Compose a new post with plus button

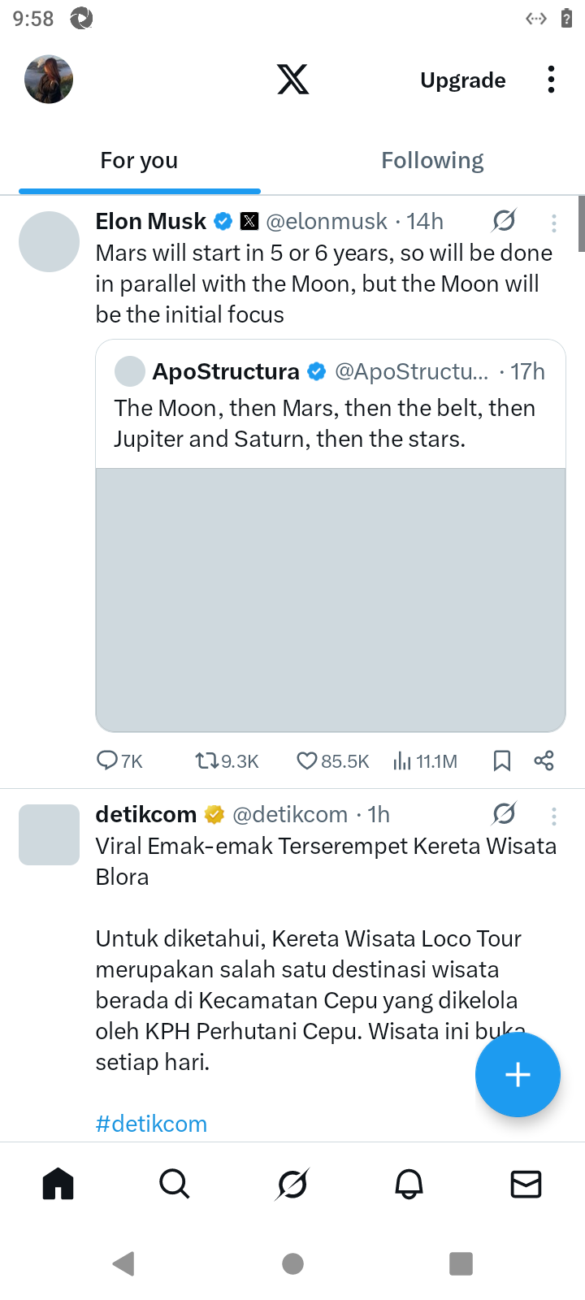(518, 1075)
